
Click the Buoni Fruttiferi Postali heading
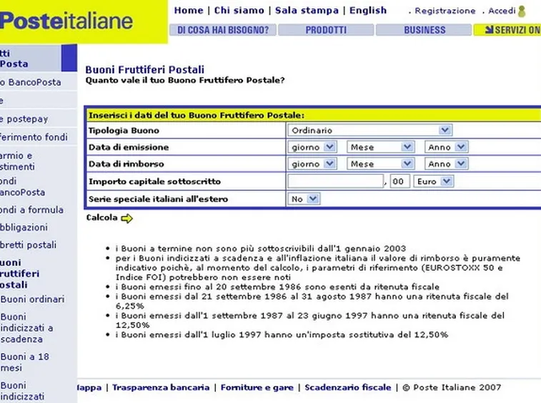pyautogui.click(x=145, y=70)
